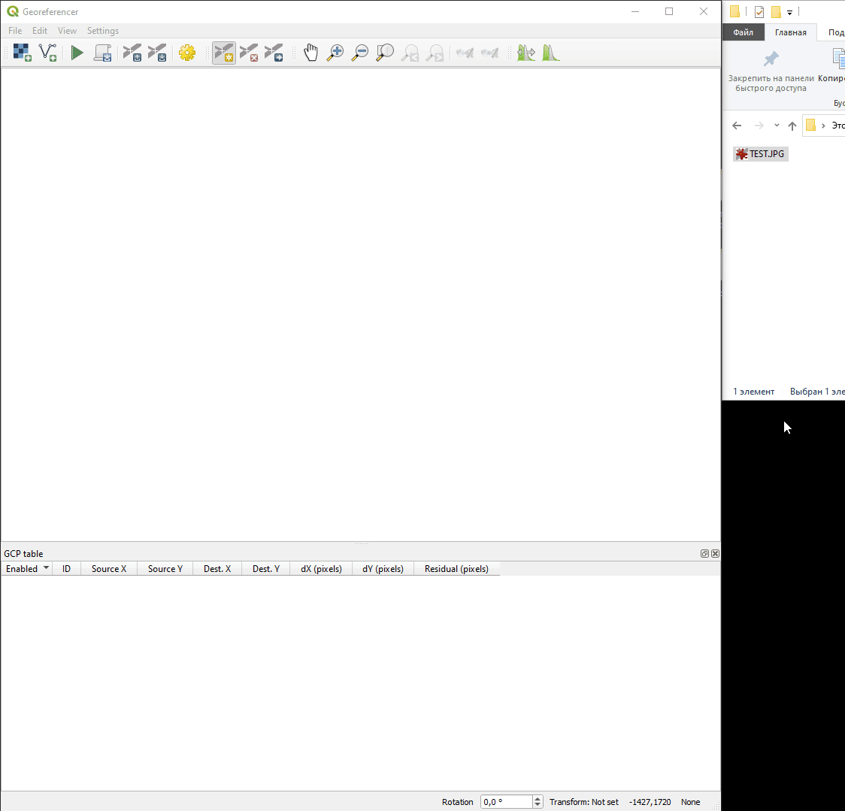Apply the local histogram stretch

(551, 53)
